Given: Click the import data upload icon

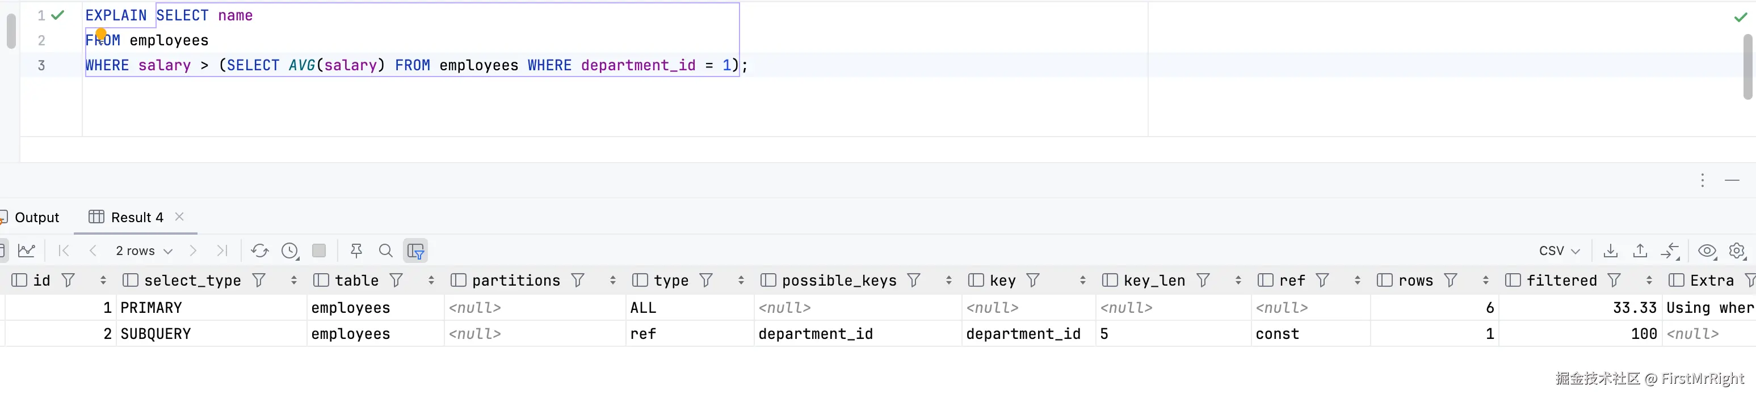Looking at the screenshot, I should 1640,251.
